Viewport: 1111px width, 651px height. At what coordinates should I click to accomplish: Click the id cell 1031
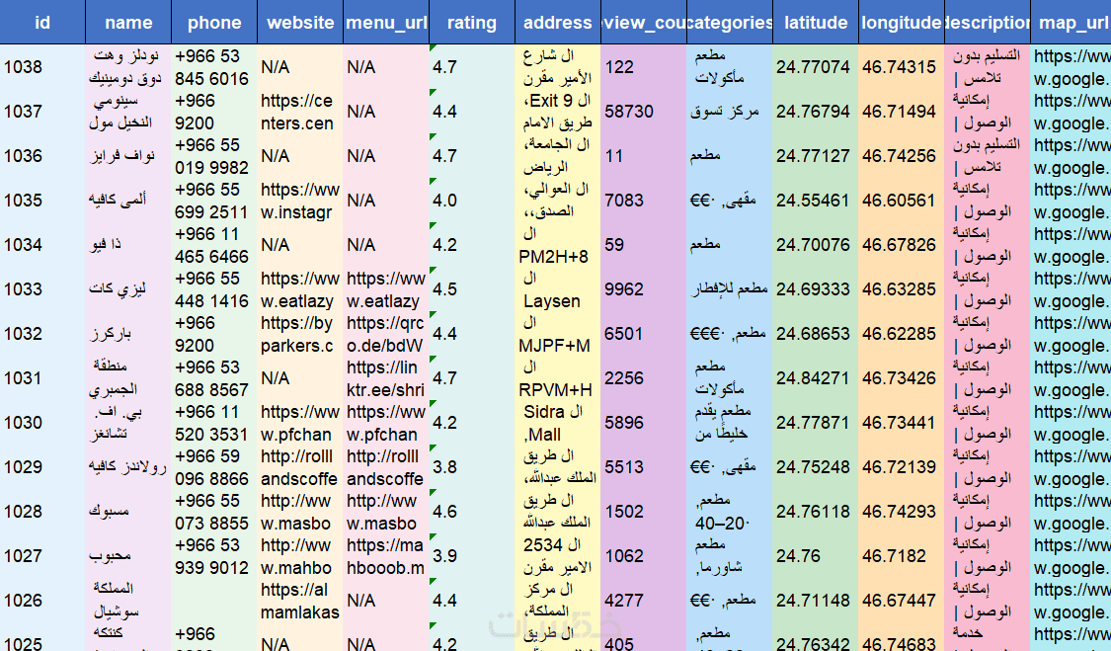[42, 378]
